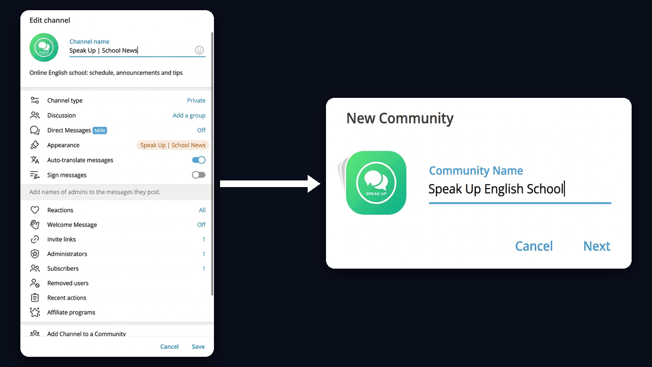
Task: Click the Sign messages pen icon
Action: coord(35,175)
